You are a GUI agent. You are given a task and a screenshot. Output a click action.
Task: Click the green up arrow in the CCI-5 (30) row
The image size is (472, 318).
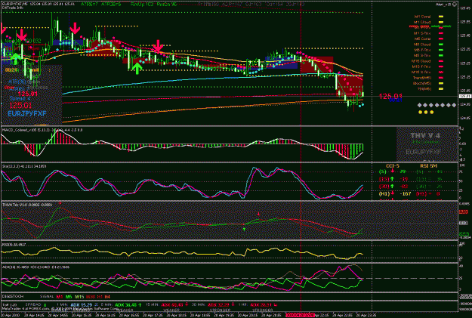pyautogui.click(x=392, y=187)
